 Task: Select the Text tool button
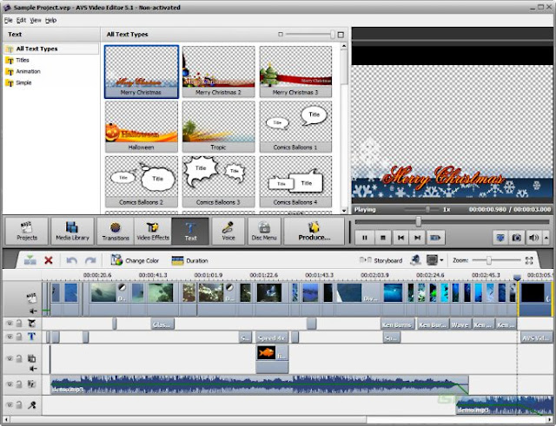(x=190, y=231)
